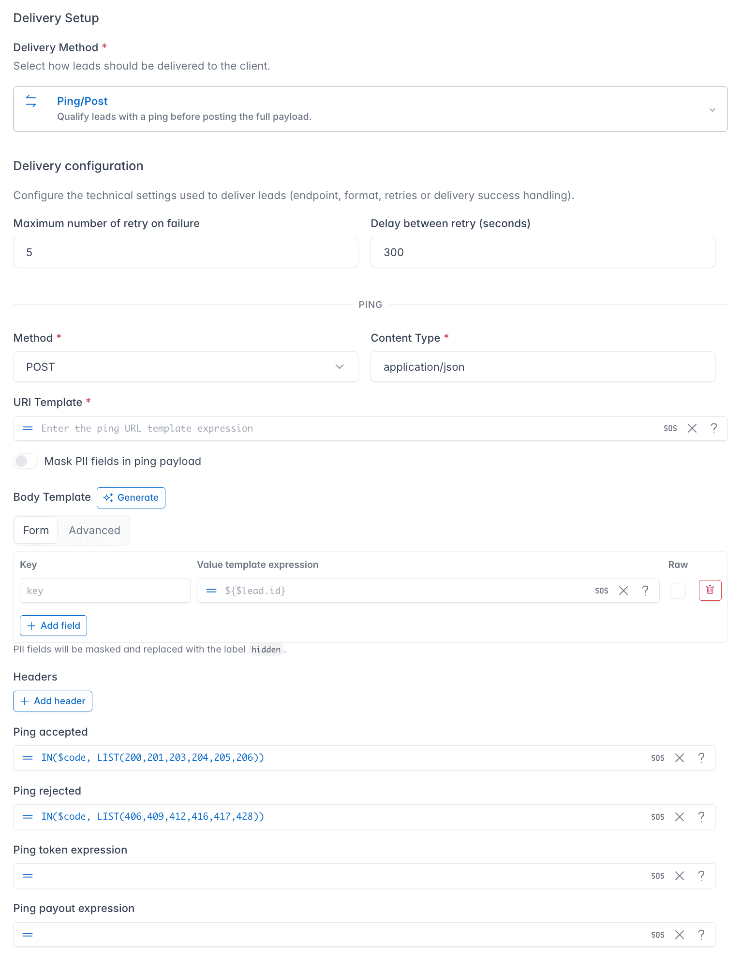Open help for Ping accepted expression

point(701,758)
